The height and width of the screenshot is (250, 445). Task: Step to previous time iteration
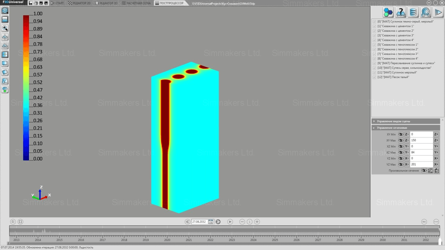coord(187,222)
